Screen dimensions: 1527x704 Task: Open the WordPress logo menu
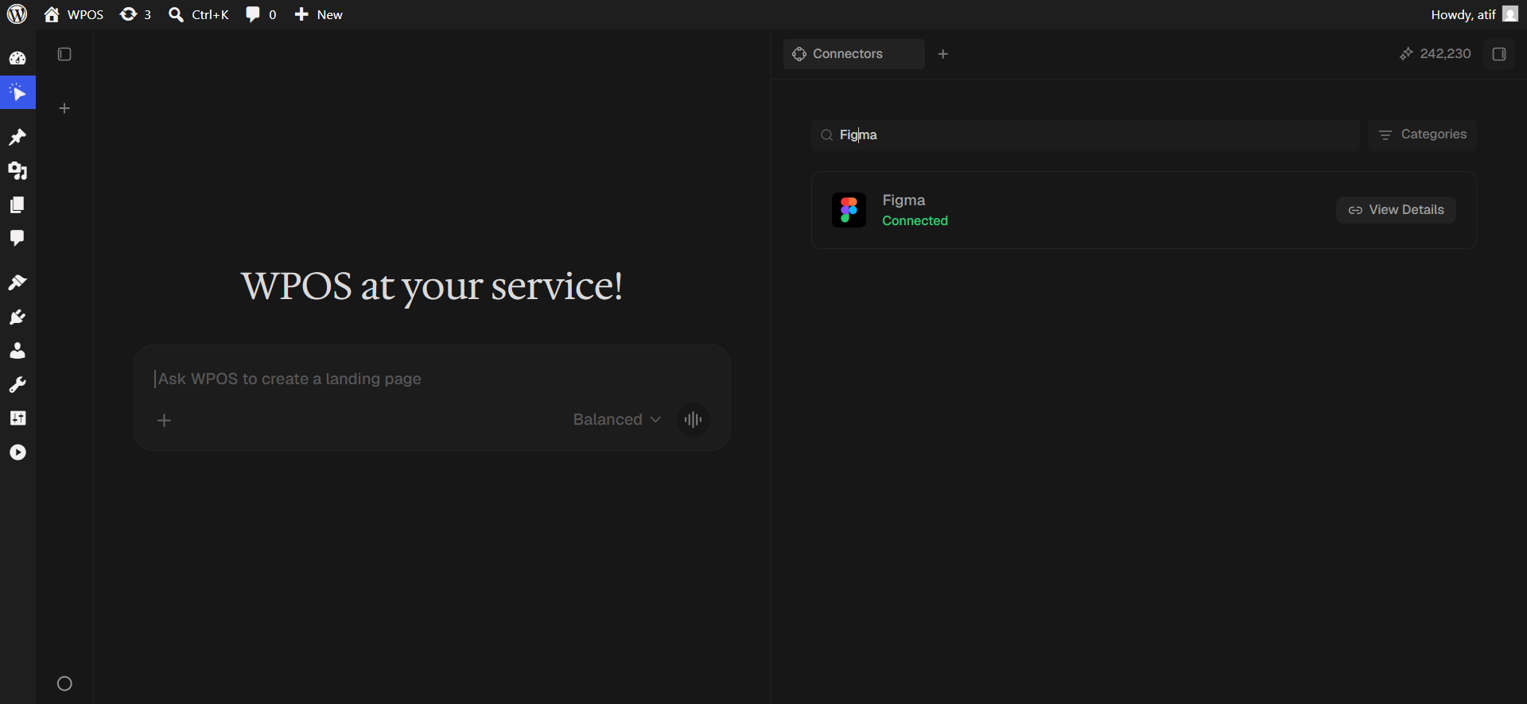coord(17,14)
